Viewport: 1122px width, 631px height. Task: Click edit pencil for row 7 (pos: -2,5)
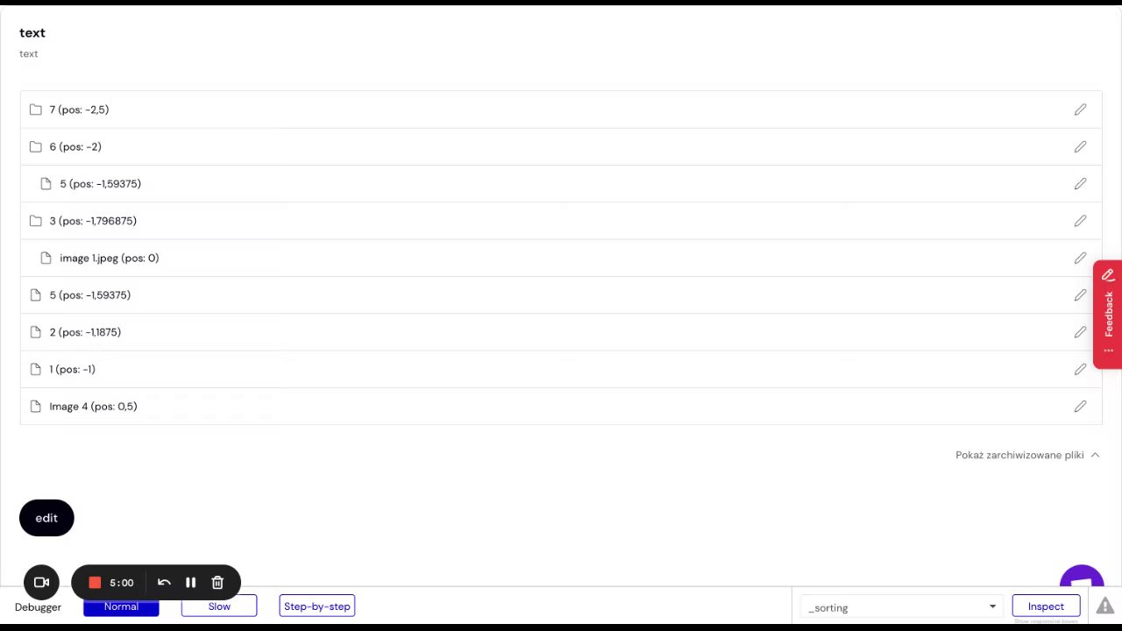click(x=1080, y=110)
